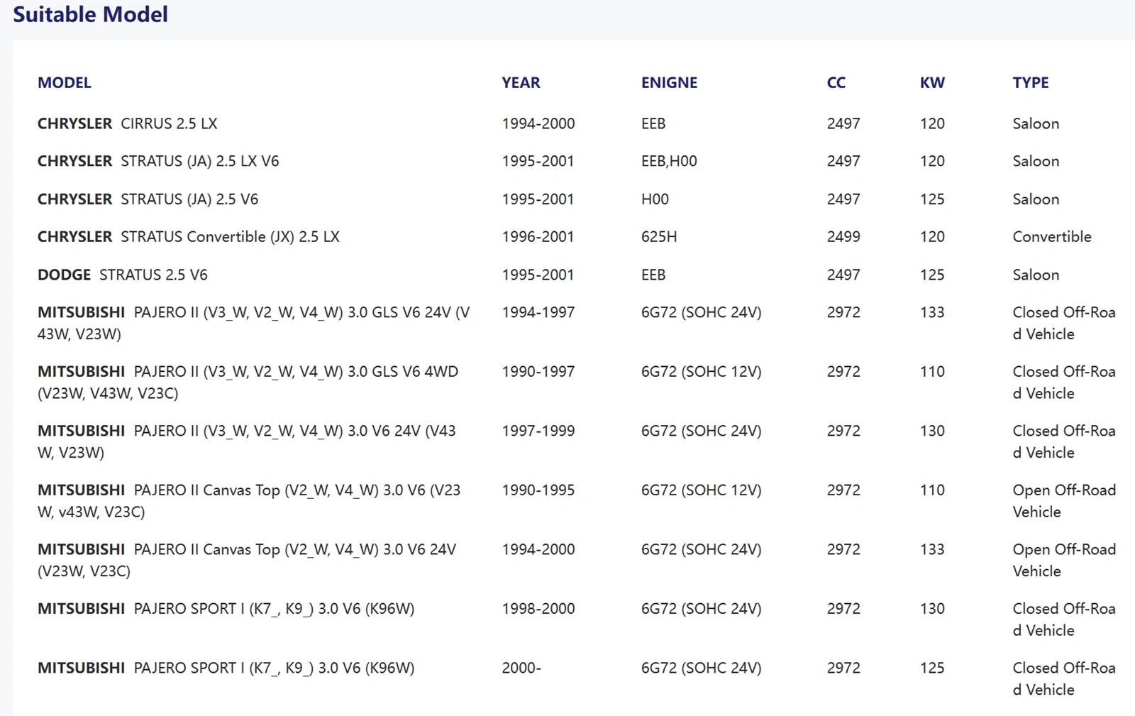Image resolution: width=1135 pixels, height=716 pixels.
Task: Click KW '133' in 1994-1997 row
Action: pyautogui.click(x=932, y=312)
